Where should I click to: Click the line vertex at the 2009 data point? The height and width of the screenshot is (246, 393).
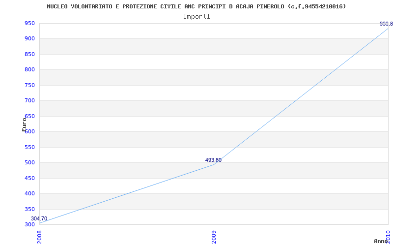[214, 164]
